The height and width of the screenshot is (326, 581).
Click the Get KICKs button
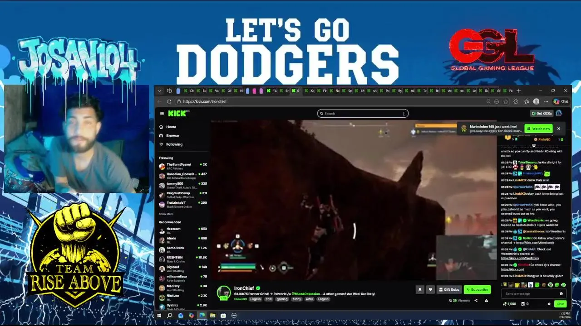pyautogui.click(x=542, y=114)
